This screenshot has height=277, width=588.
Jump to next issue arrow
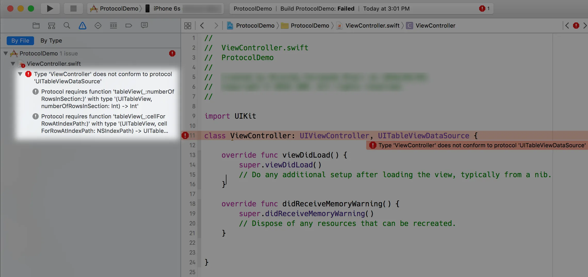585,26
